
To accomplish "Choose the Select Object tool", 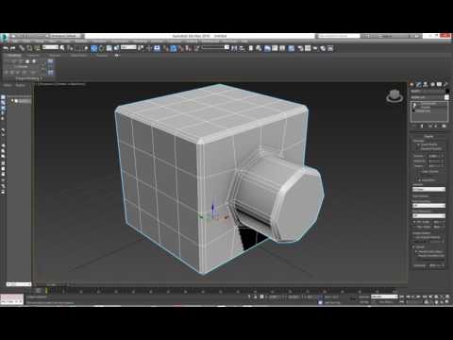I will pos(62,48).
